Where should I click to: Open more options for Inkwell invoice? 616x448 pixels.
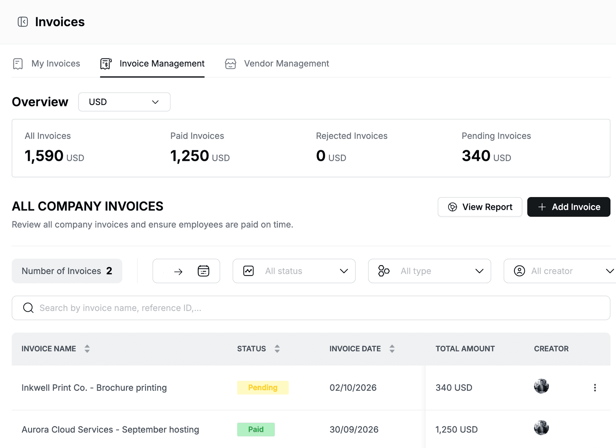click(595, 388)
